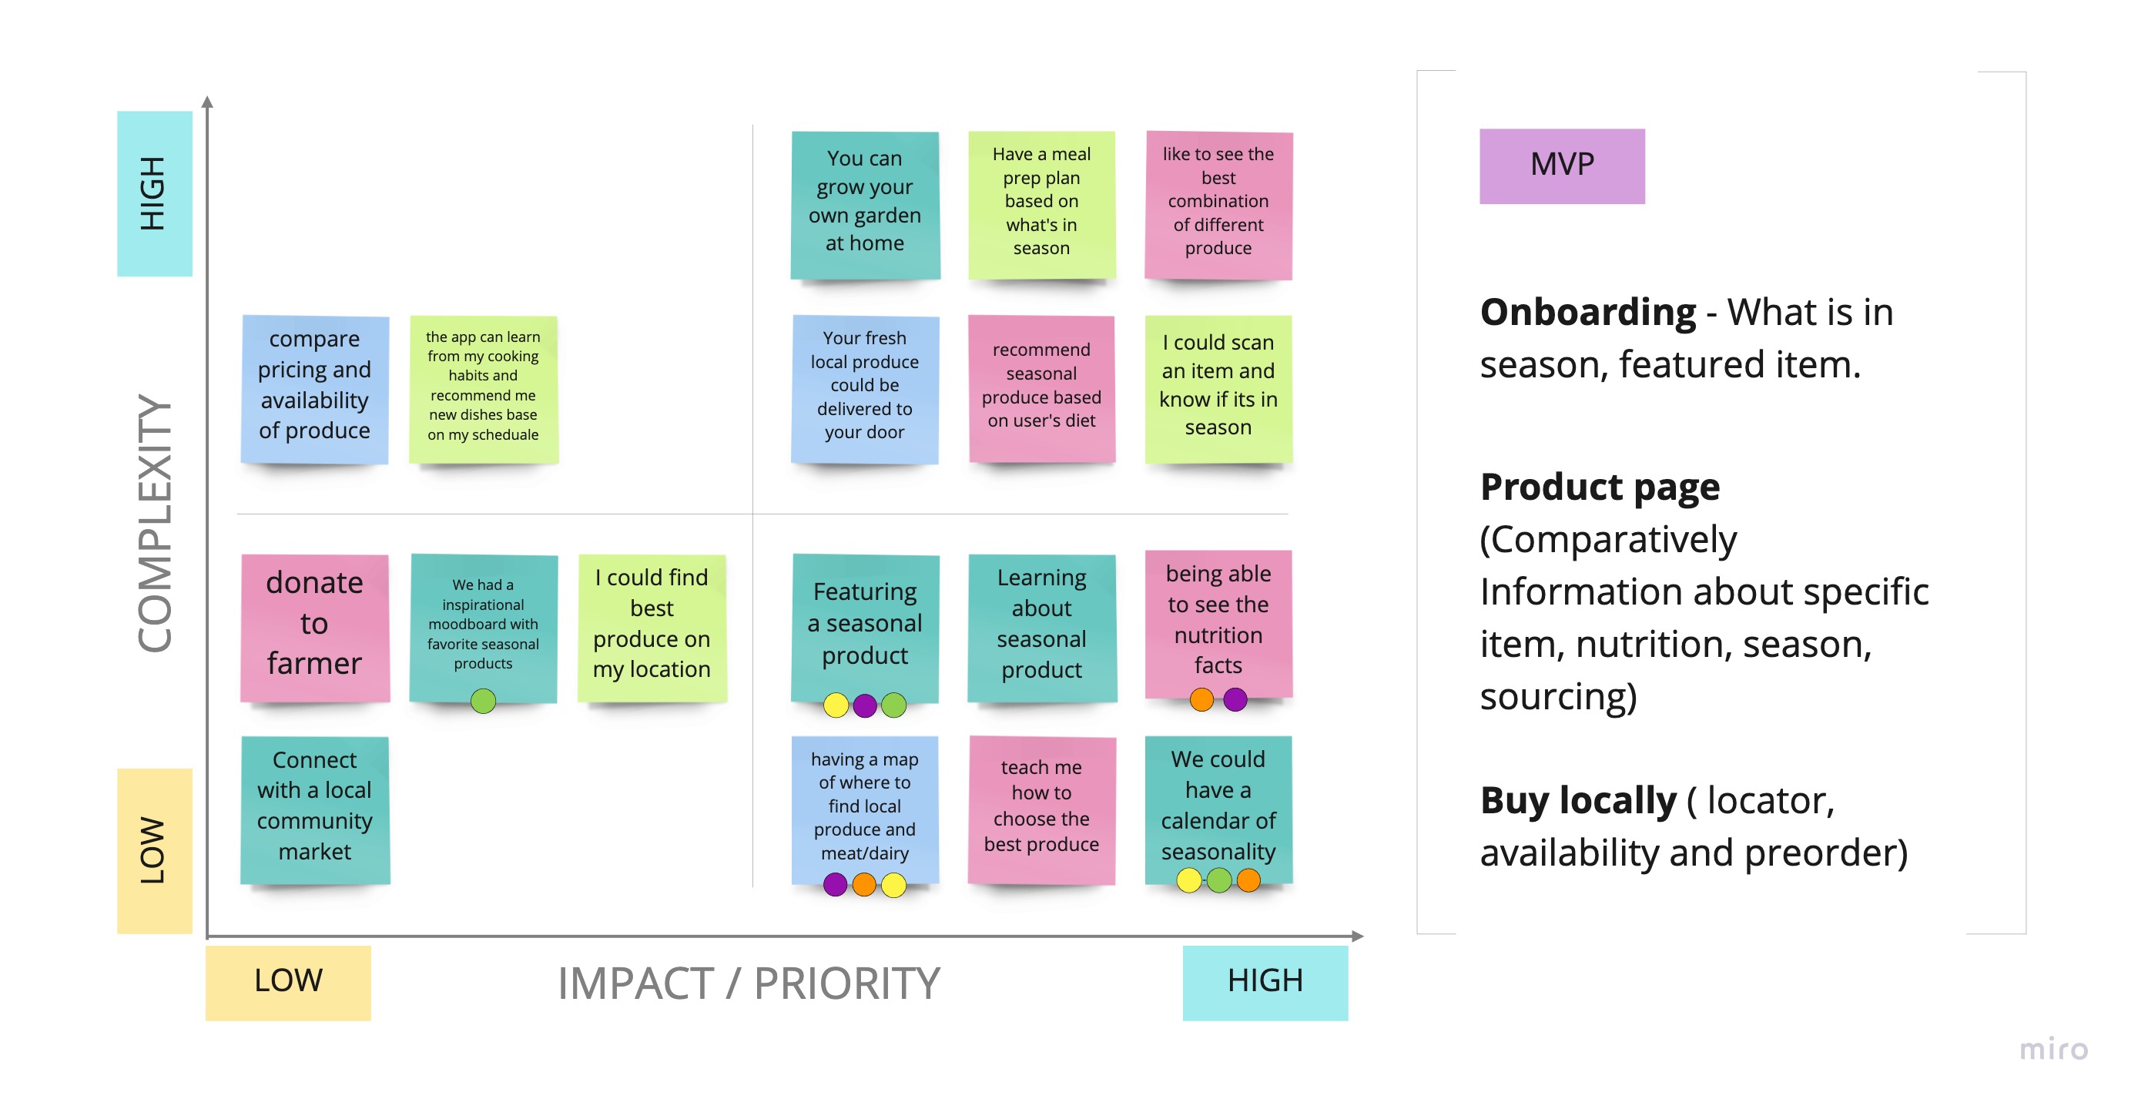2138x1109 pixels.
Task: Select the HIGH complexity label
Action: pos(154,193)
